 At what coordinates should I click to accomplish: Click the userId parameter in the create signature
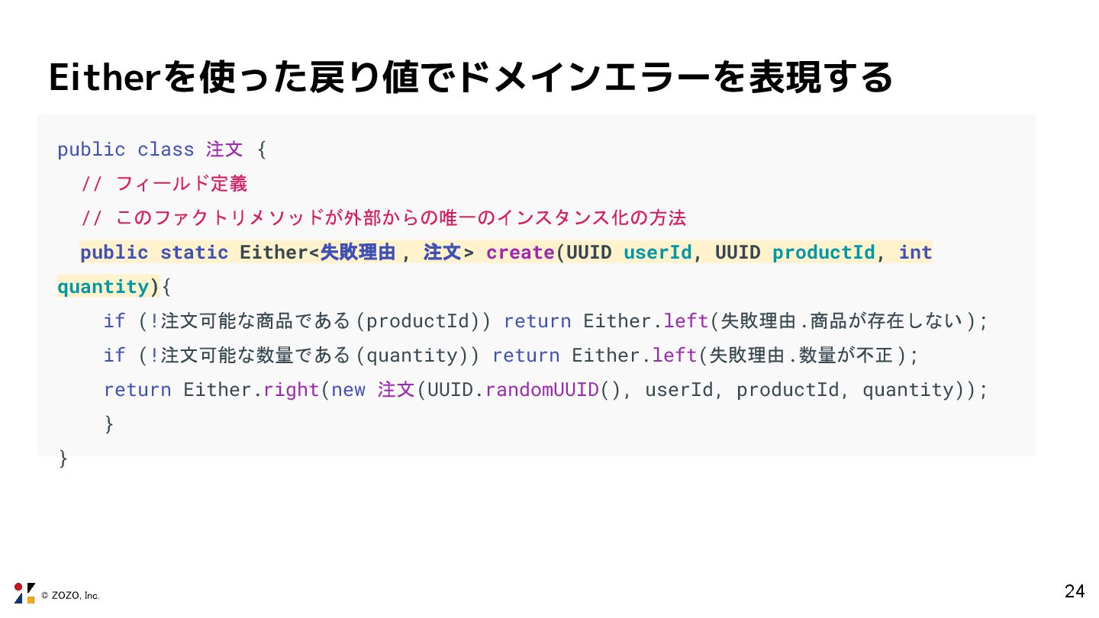[x=658, y=253]
